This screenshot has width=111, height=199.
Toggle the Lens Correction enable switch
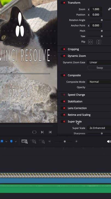pyautogui.click(x=63, y=108)
